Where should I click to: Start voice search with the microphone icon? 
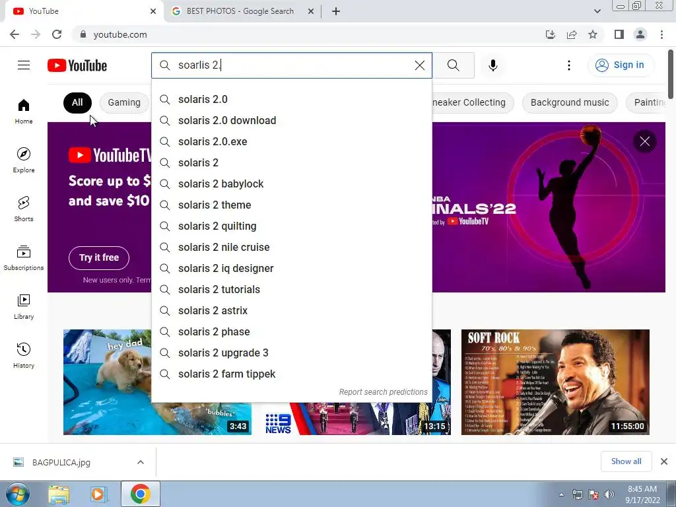[x=492, y=65]
